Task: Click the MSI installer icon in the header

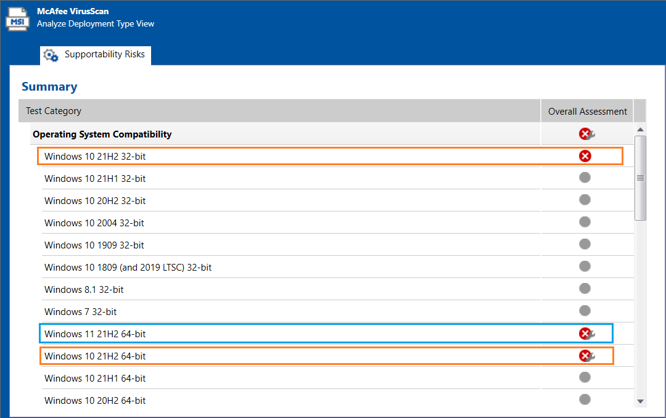Action: (17, 19)
